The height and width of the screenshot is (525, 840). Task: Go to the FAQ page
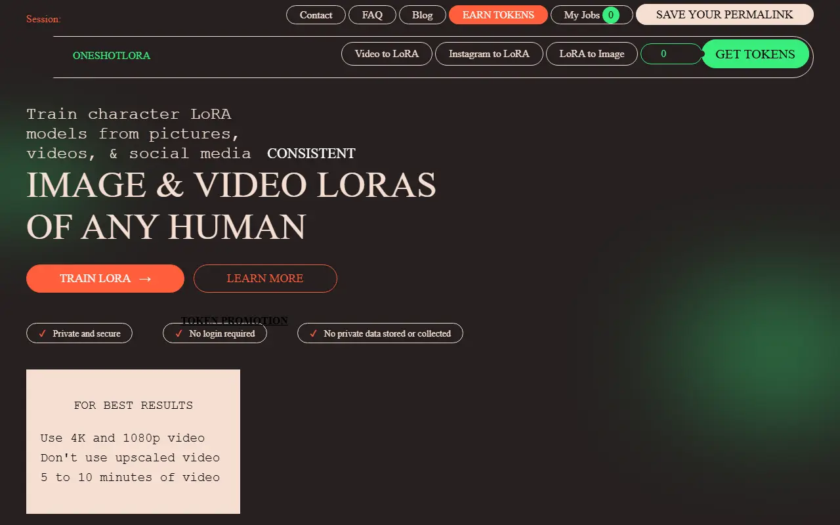click(x=372, y=14)
